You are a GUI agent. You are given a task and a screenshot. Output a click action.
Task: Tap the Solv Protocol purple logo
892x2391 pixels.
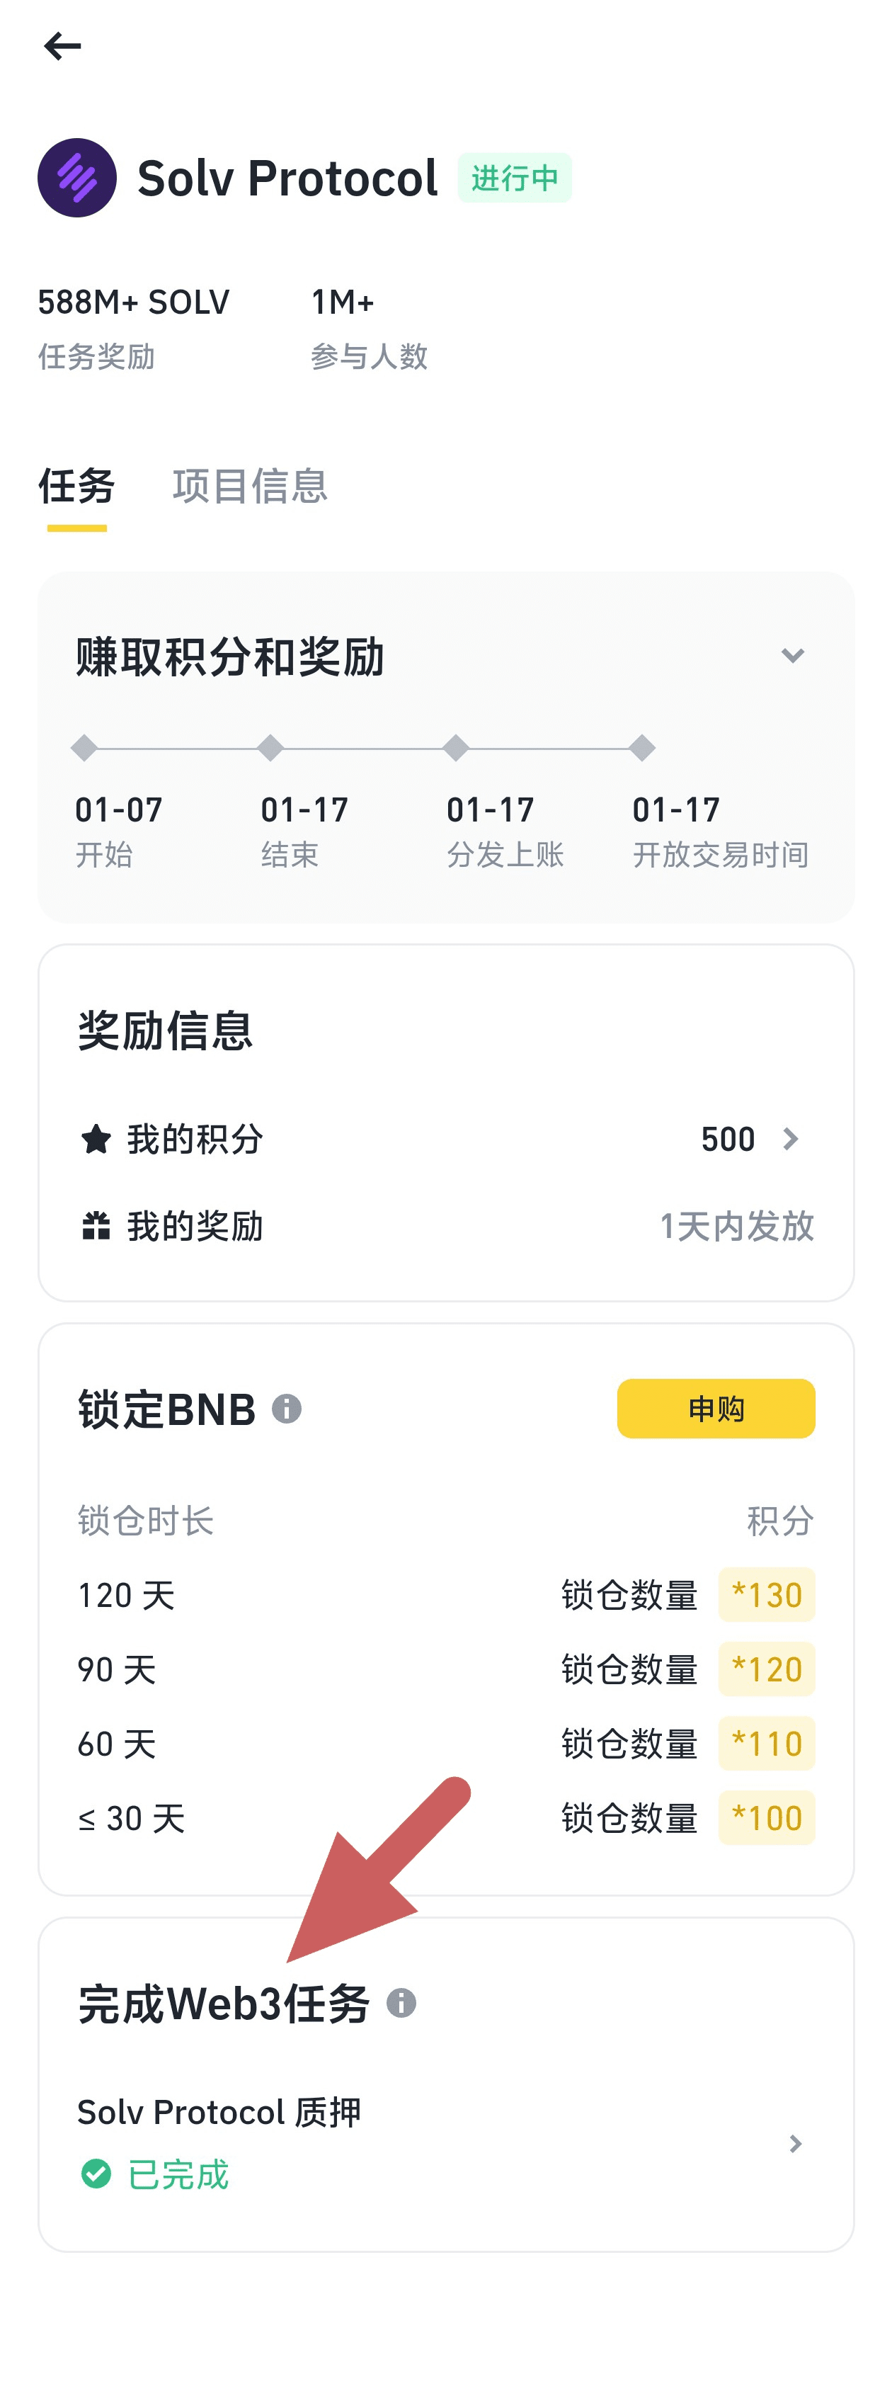click(x=77, y=177)
